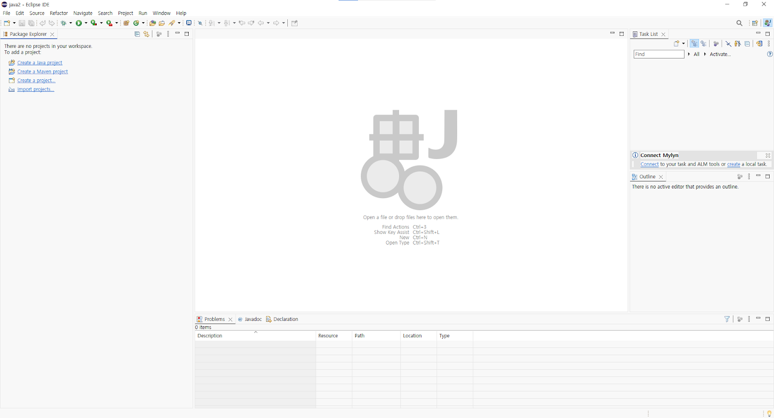This screenshot has width=774, height=418.
Task: Click the Redo arrow icon
Action: [52, 23]
